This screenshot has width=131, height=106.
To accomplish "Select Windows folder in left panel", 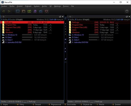I will 32,32.
